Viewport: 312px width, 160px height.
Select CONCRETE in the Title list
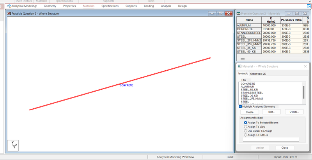coord(248,84)
